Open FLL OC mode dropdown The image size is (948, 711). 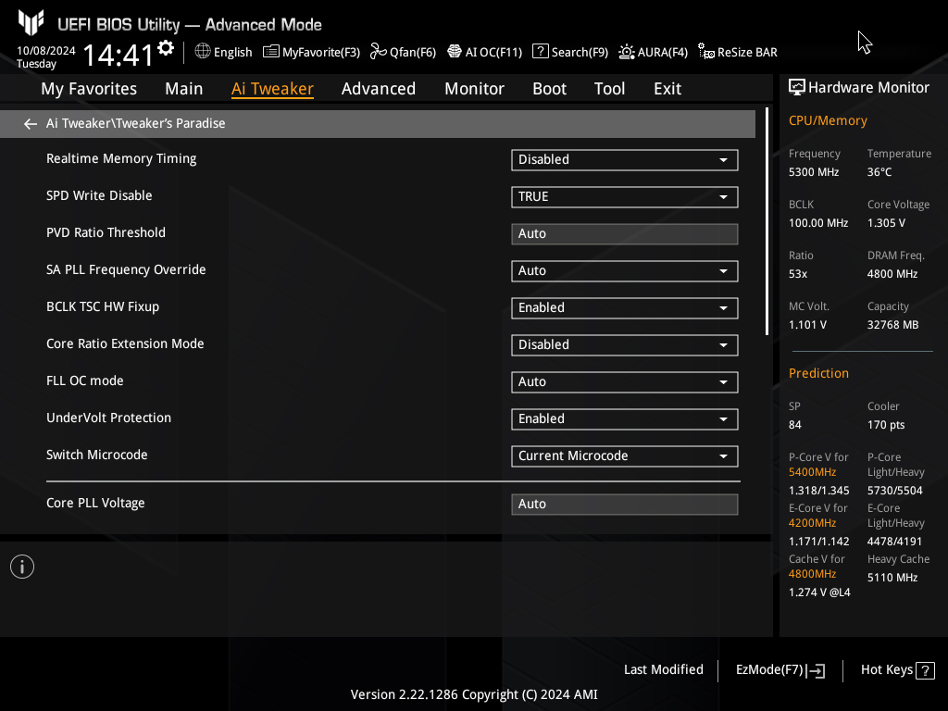[x=625, y=382]
